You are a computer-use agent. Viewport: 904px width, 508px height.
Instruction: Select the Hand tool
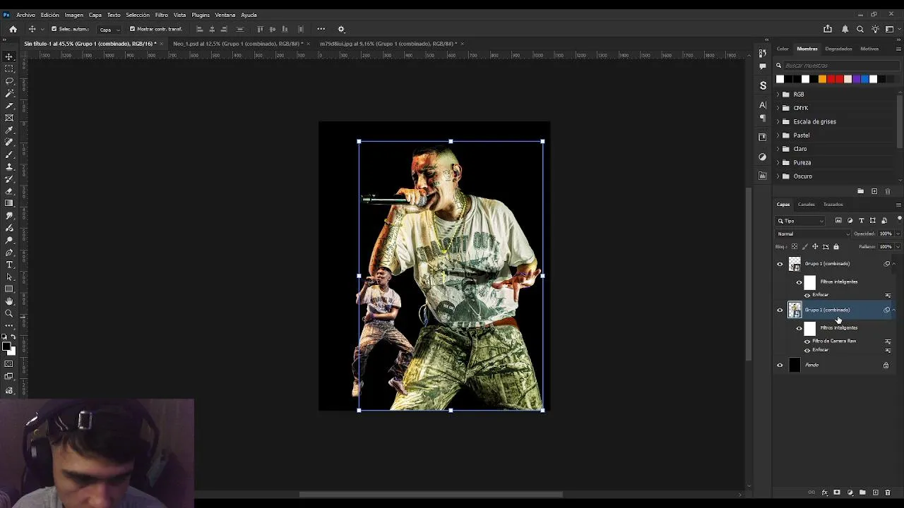pos(9,301)
